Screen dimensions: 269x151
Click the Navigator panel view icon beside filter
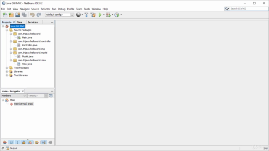50,96
